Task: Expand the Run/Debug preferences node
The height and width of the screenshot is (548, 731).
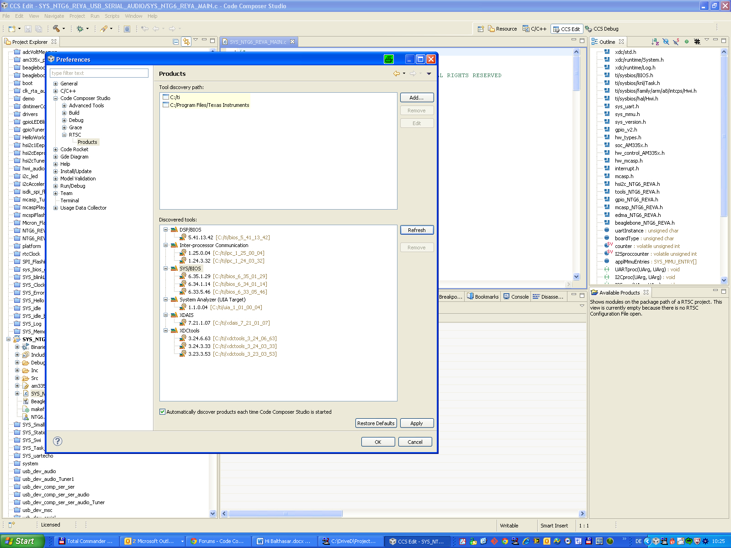Action: [56, 186]
